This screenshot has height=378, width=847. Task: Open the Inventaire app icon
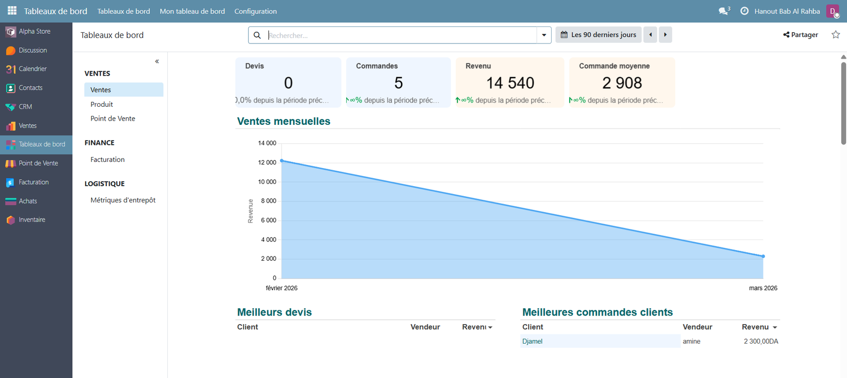point(11,220)
